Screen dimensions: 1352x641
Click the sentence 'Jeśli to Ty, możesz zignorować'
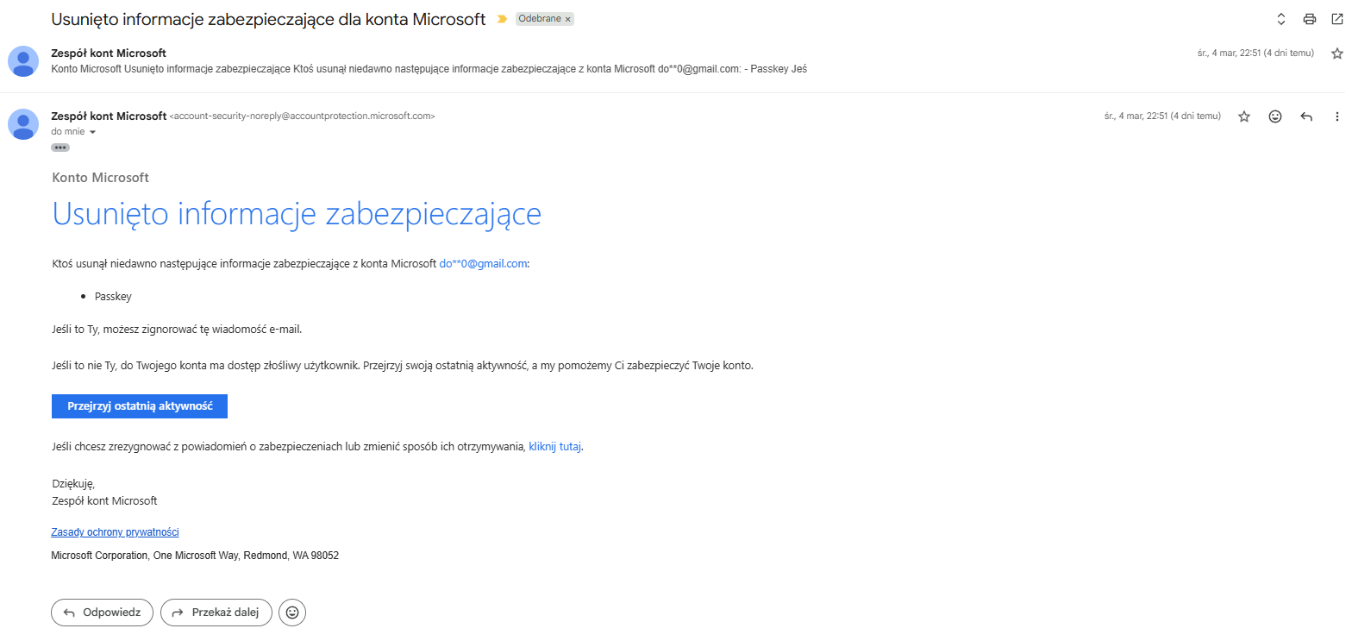177,329
